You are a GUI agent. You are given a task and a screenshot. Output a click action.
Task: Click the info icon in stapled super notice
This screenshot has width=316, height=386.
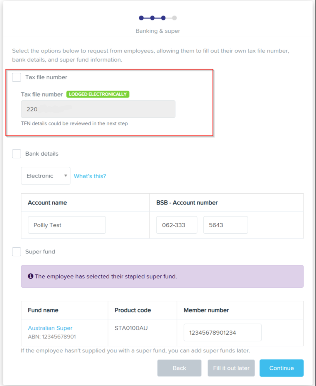pyautogui.click(x=30, y=276)
